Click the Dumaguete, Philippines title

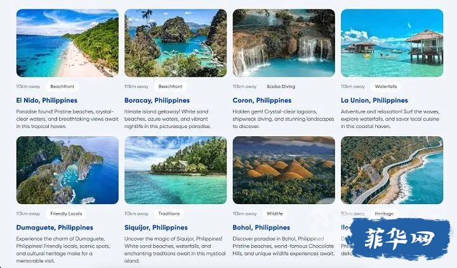click(55, 227)
